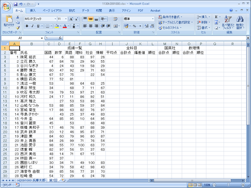Image resolution: width=251 pixels, height=188 pixels.
Task: Open AutoSum function
Action: (216, 17)
